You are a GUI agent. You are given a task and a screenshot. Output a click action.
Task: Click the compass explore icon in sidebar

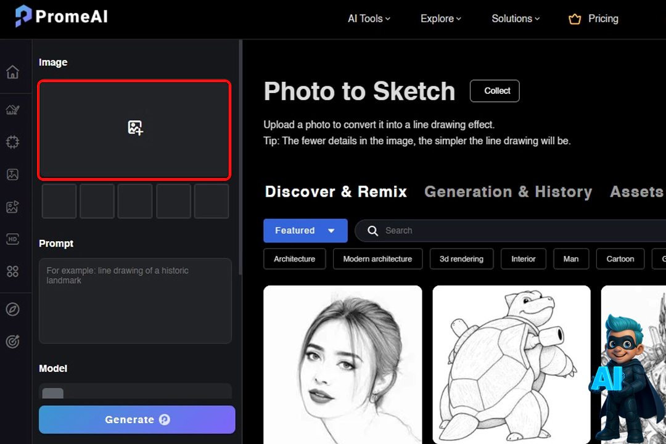(12, 309)
